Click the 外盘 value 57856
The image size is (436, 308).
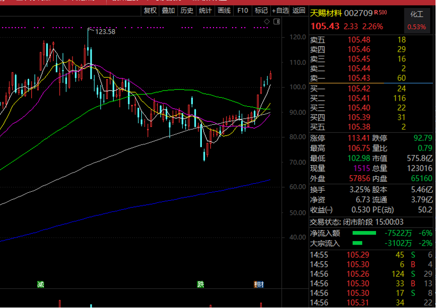click(x=359, y=178)
